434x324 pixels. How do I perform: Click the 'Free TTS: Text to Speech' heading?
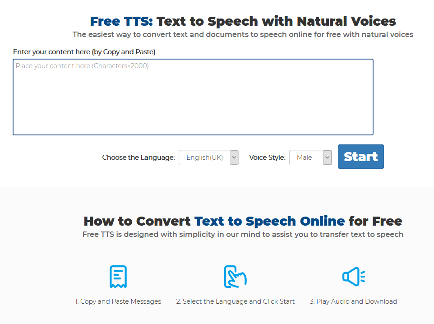coord(243,21)
